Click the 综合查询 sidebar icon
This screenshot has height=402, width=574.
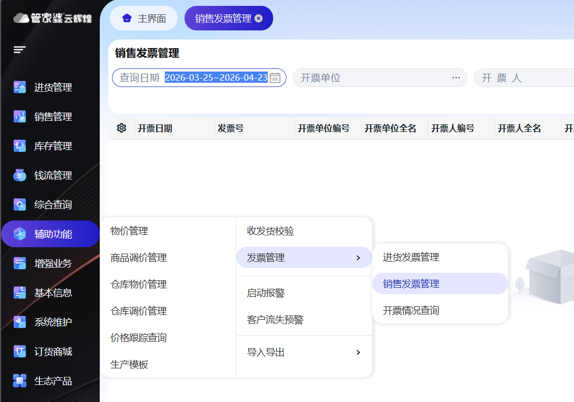point(20,204)
